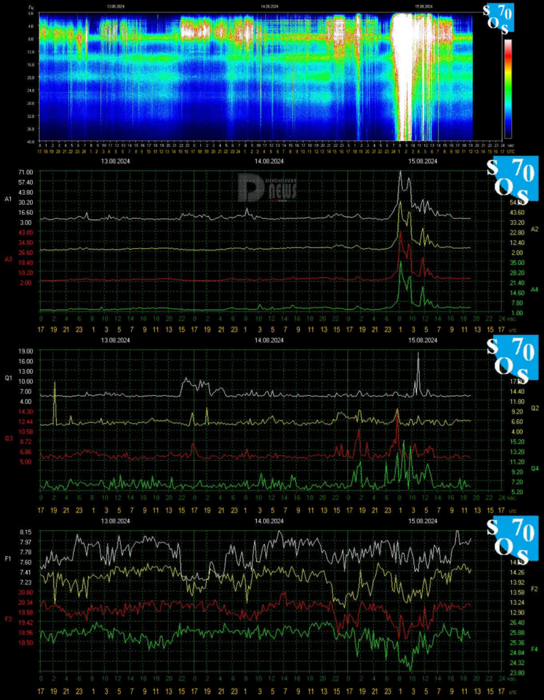This screenshot has height=700, width=544.
Task: Select the F1 axis label
Action: click(x=8, y=558)
